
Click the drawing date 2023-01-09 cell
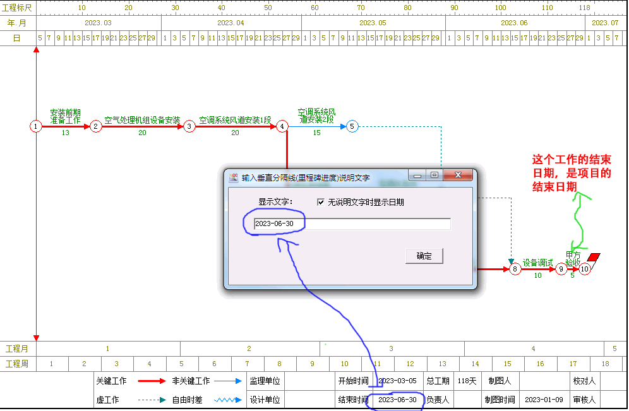coord(544,400)
